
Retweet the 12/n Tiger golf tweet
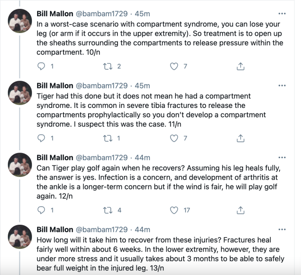coord(108,210)
